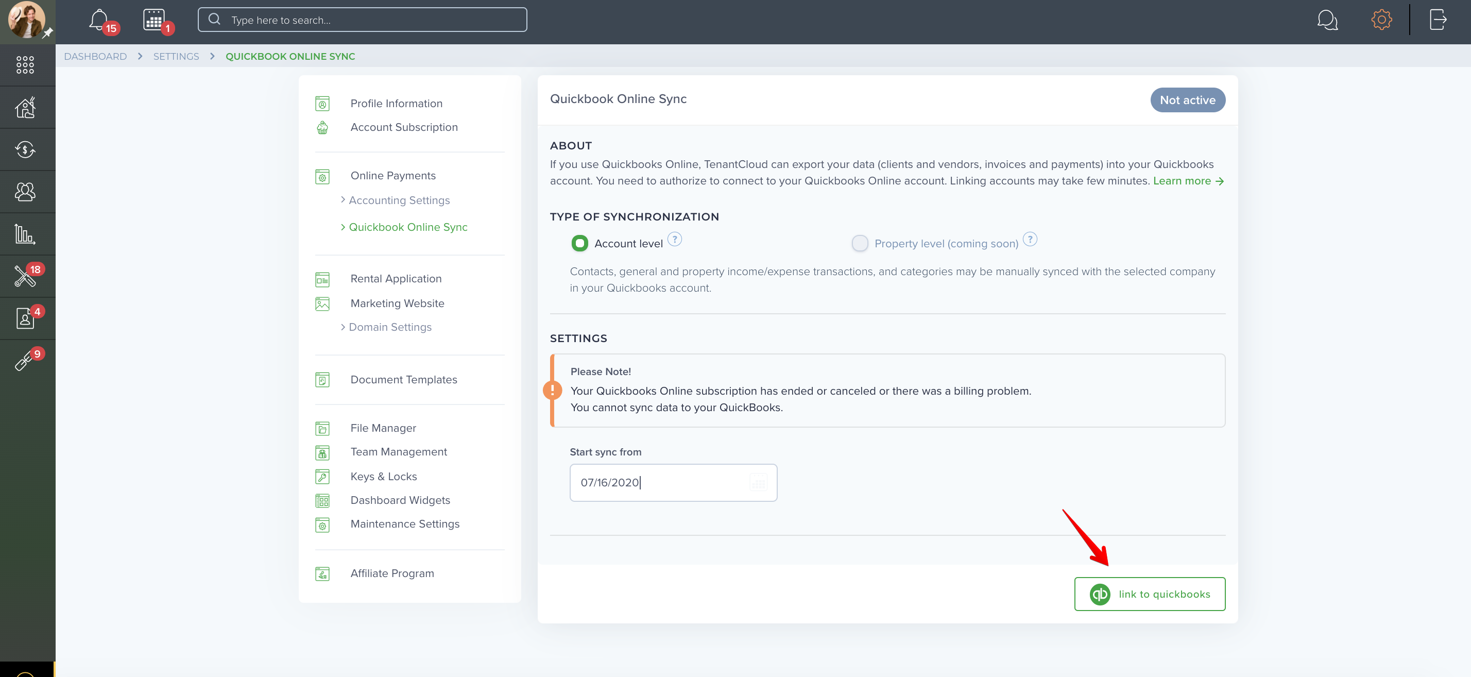This screenshot has height=677, width=1471.
Task: Open Affiliate Program settings
Action: click(x=392, y=573)
